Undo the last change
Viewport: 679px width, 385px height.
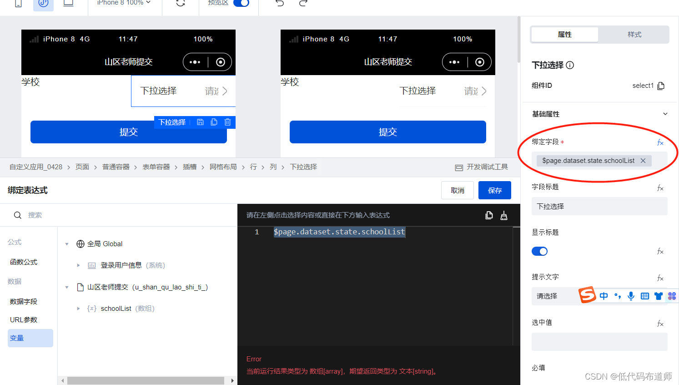(280, 3)
